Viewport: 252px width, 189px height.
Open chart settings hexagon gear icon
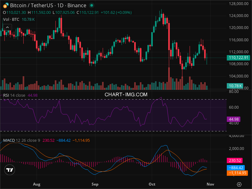239,184
